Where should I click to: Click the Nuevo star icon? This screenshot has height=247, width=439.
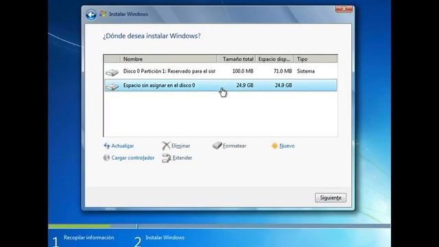[274, 145]
